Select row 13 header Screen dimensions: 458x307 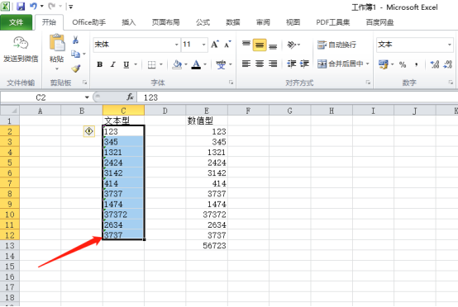[10, 245]
